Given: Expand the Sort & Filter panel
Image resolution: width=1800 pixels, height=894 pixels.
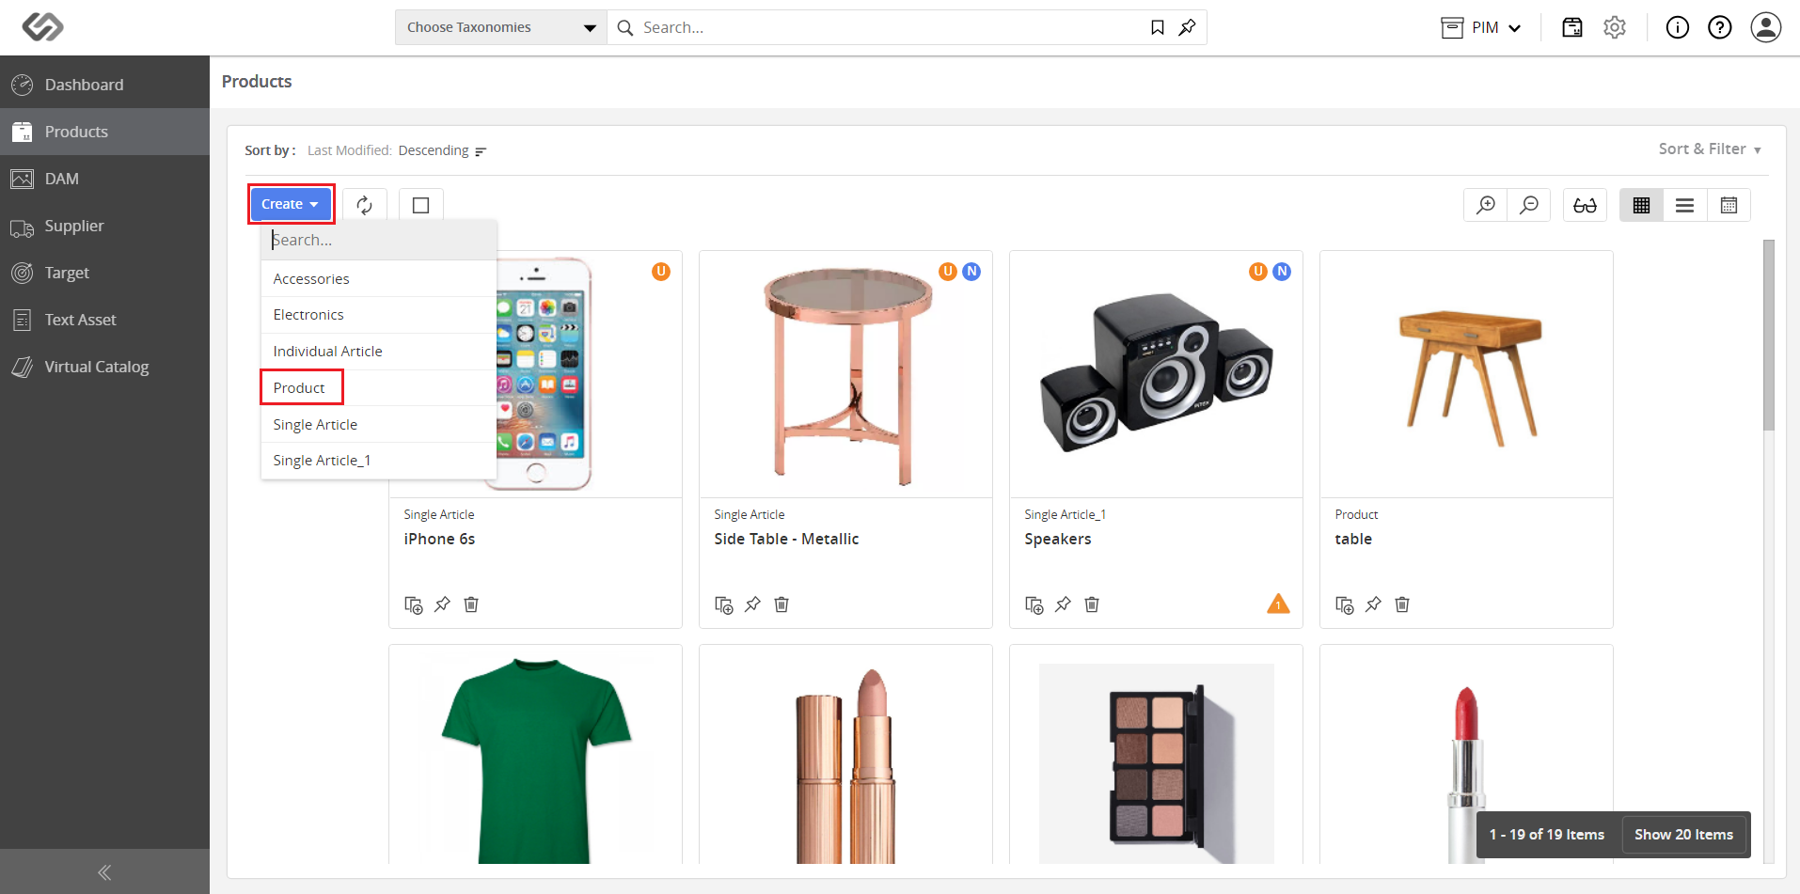Looking at the screenshot, I should (x=1710, y=149).
